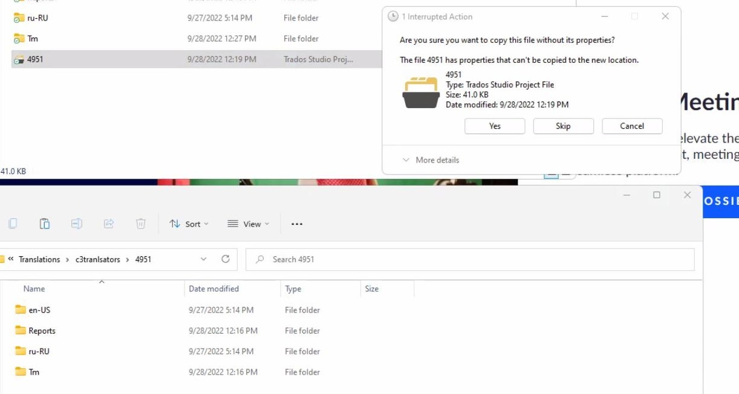Click the address bar folder icon
This screenshot has width=739, height=394.
2,259
